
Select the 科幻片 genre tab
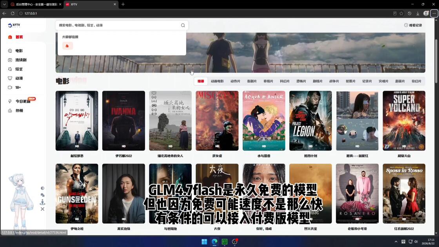(x=285, y=81)
